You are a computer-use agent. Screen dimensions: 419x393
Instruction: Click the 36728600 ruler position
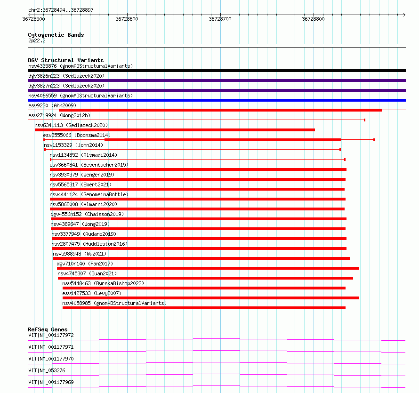(127, 19)
